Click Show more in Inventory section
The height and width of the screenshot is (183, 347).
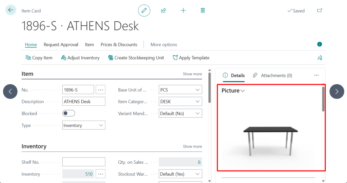coord(192,146)
